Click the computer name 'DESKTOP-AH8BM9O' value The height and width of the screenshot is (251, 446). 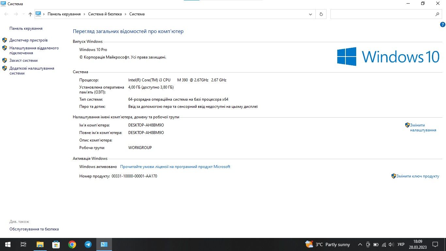click(x=146, y=125)
